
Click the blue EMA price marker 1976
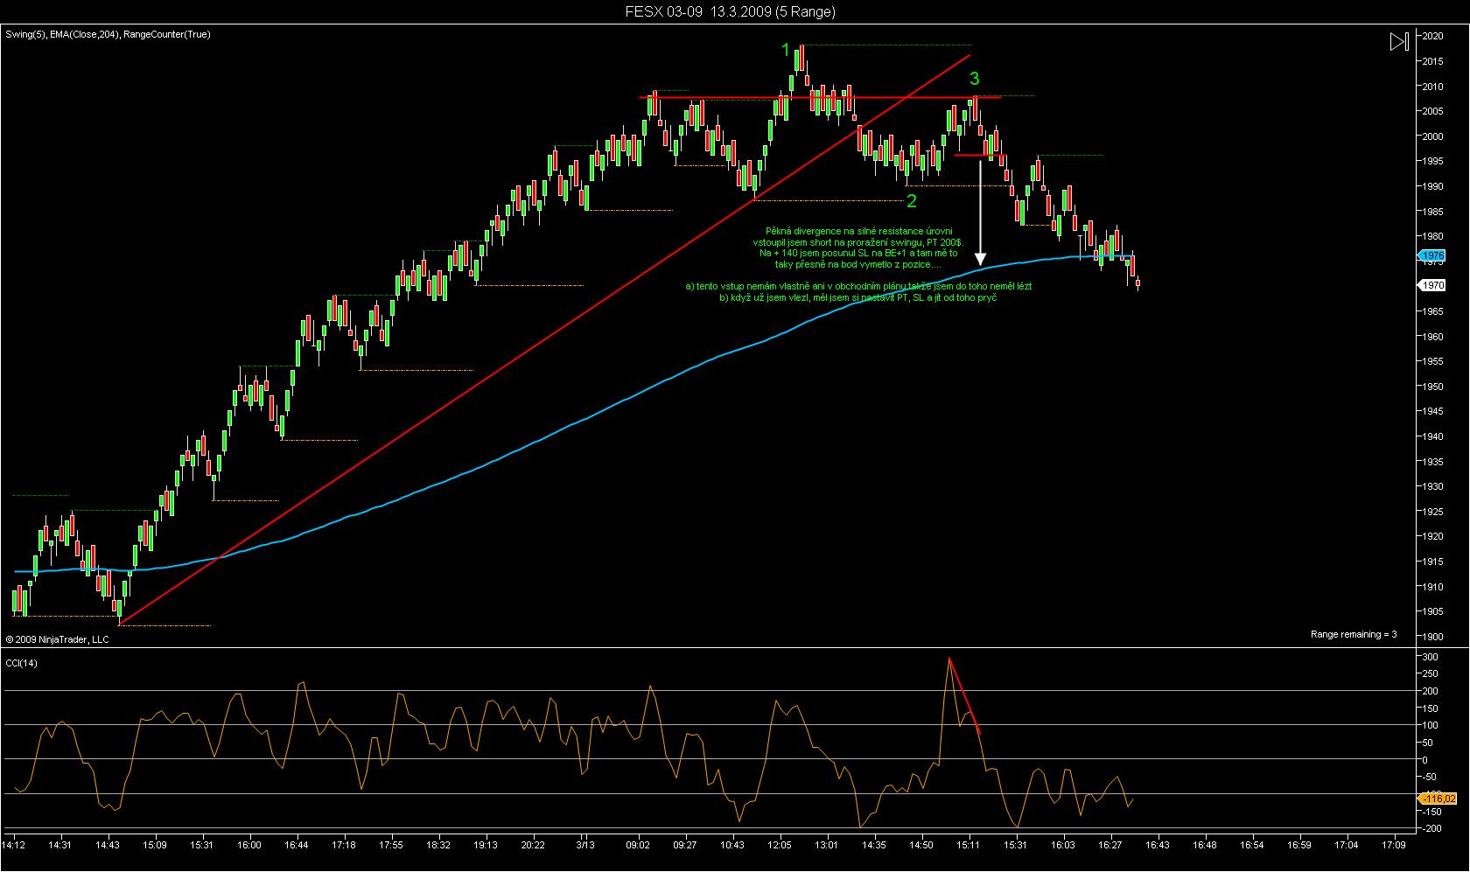coord(1433,255)
